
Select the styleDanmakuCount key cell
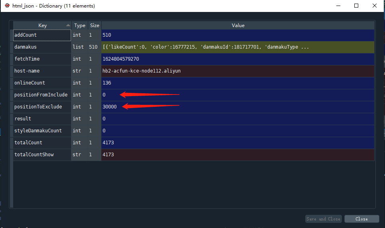[42, 131]
